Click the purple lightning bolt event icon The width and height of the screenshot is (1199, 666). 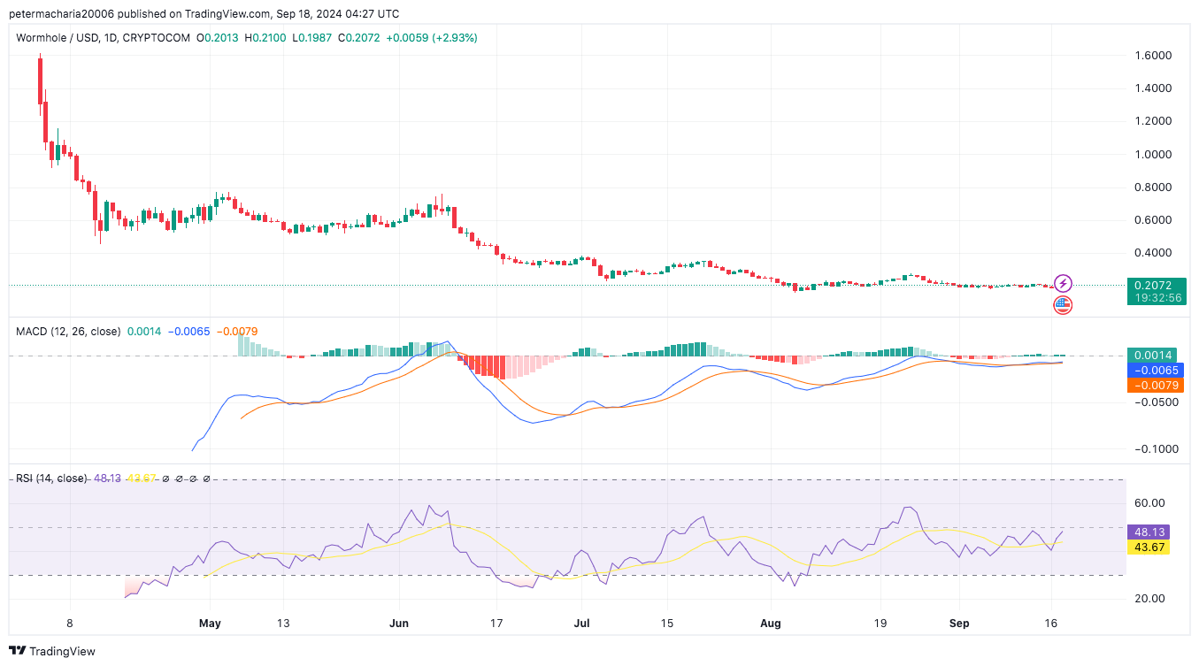[1063, 284]
